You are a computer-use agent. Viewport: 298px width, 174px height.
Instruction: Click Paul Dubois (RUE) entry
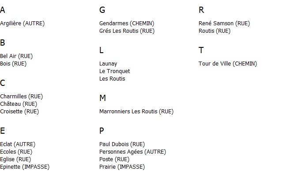pyautogui.click(x=122, y=144)
